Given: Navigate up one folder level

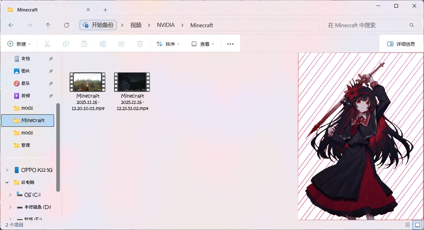Looking at the screenshot, I should [48, 25].
